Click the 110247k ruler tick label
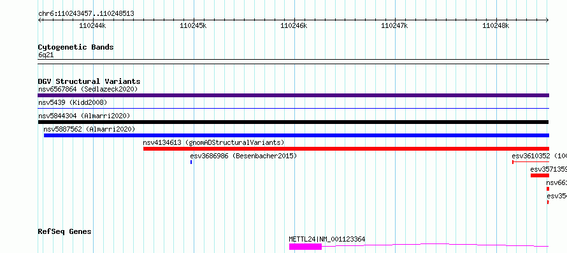Image resolution: width=567 pixels, height=253 pixels. tap(394, 25)
